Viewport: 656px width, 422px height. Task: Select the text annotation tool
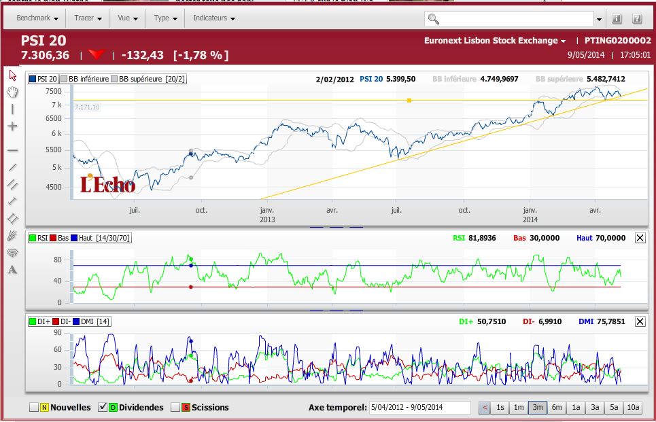coord(13,270)
